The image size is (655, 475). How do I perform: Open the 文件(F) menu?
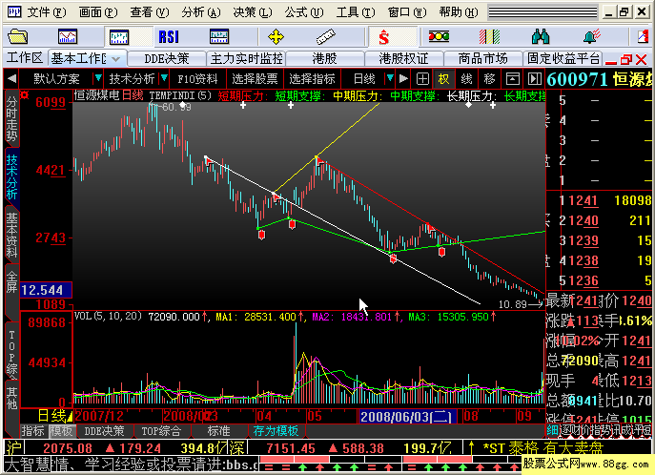coord(47,12)
